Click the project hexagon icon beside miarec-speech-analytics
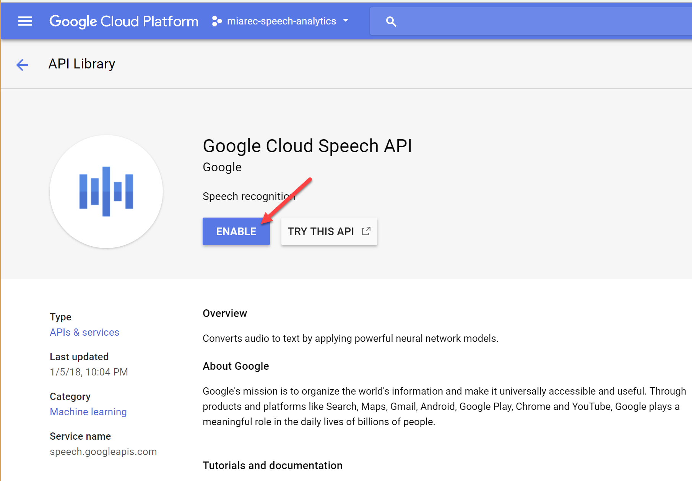The width and height of the screenshot is (692, 481). pos(217,21)
